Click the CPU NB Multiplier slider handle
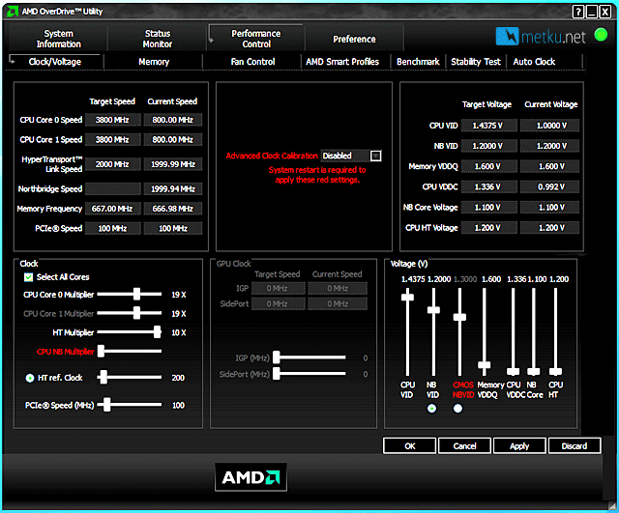This screenshot has width=619, height=513. [101, 351]
